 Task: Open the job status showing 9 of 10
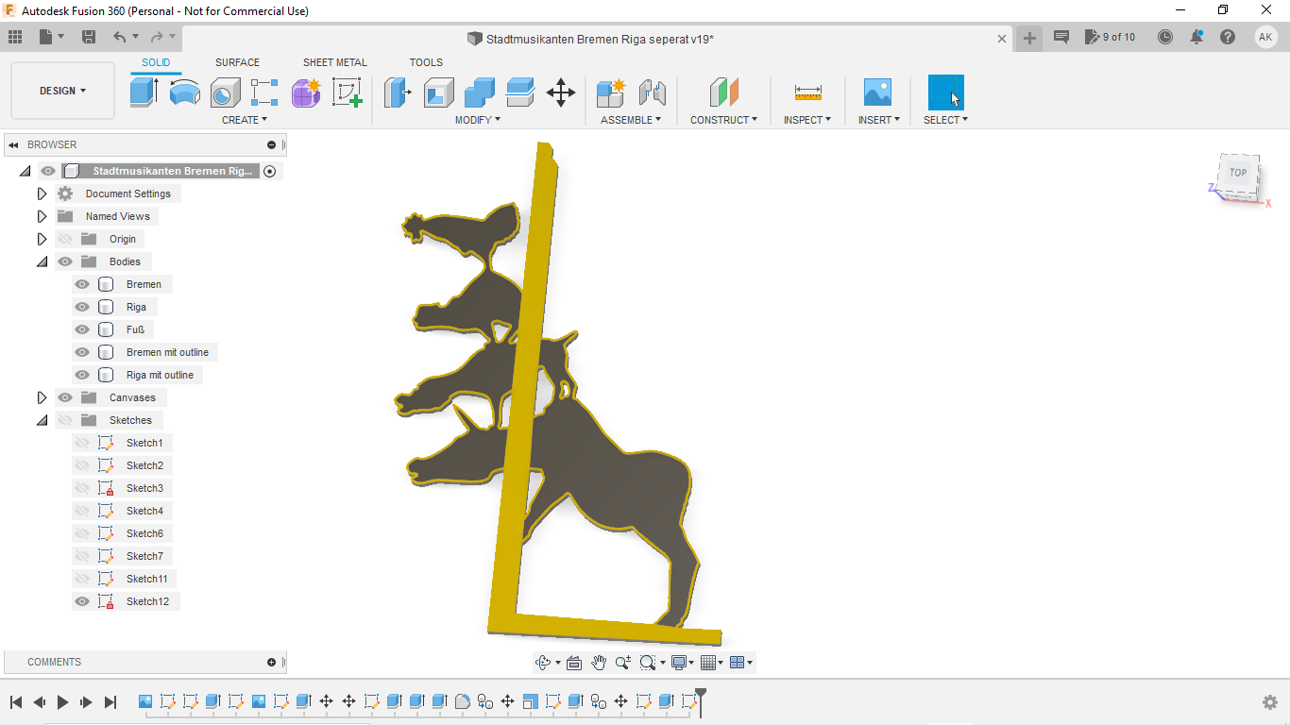tap(1110, 37)
